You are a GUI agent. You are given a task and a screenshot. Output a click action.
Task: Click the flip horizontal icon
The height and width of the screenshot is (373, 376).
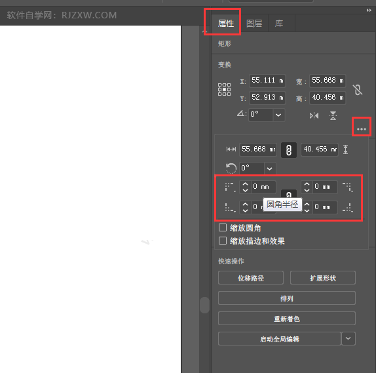pos(314,115)
